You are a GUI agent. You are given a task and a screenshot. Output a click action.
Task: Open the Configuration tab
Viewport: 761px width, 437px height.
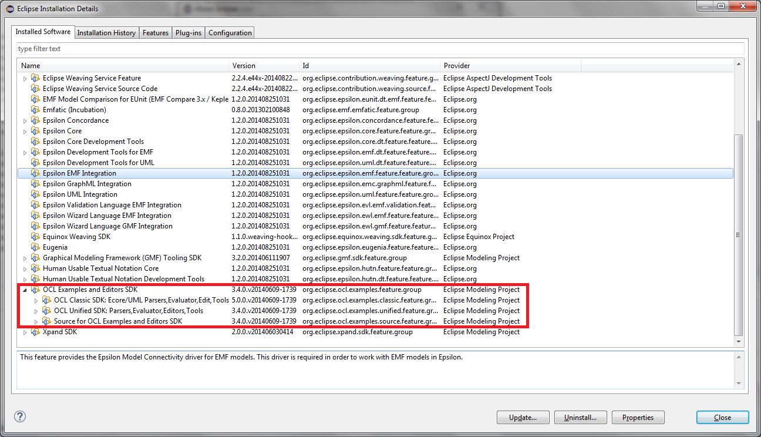click(x=230, y=33)
